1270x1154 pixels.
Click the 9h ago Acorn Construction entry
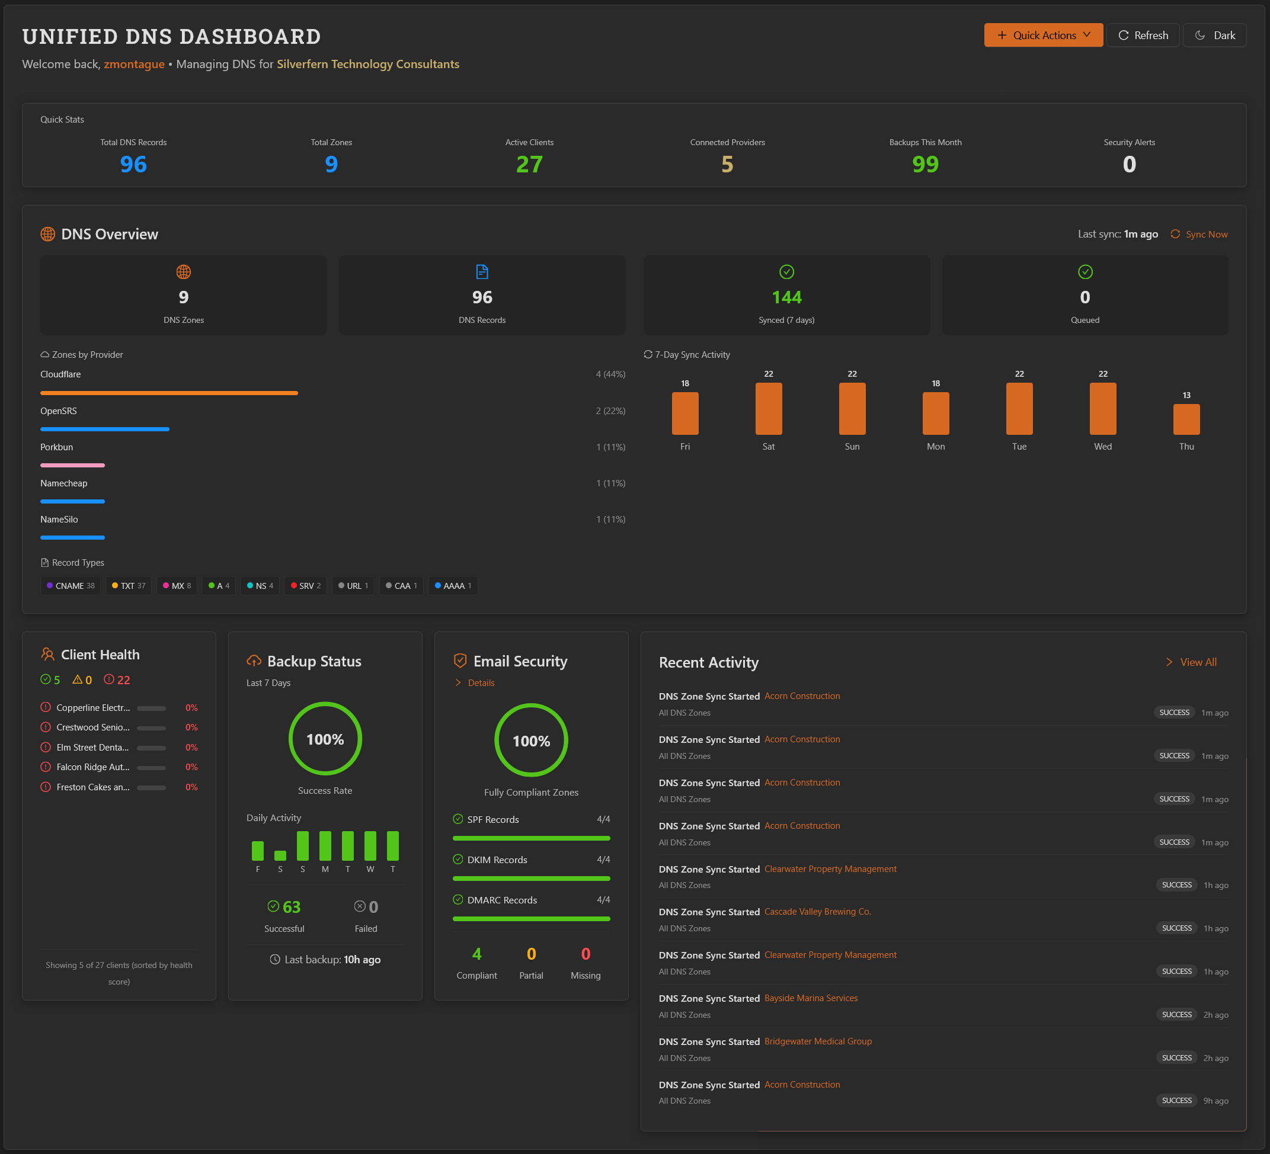point(943,1092)
